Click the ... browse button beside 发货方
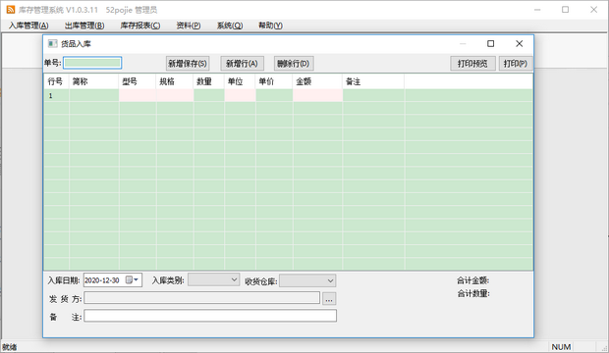Screen dimensions: 609x353 click(x=329, y=299)
